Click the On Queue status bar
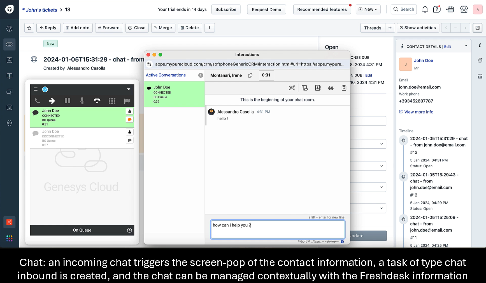The image size is (486, 283). [x=82, y=230]
